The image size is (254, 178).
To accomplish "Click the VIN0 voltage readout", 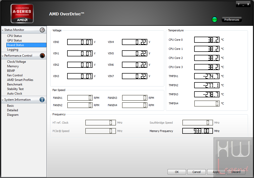I will point(80,42).
